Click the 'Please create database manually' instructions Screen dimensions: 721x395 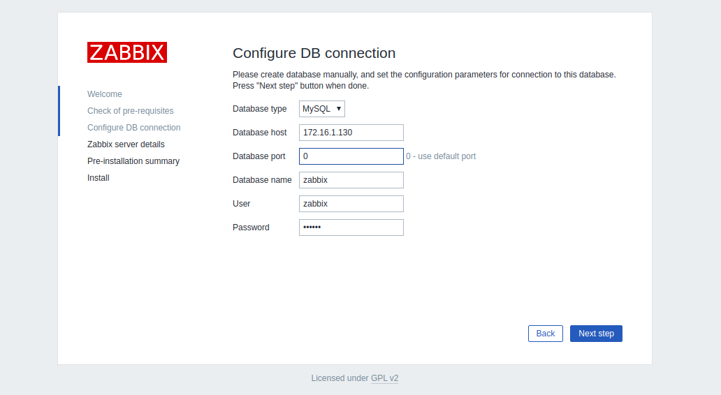(x=424, y=80)
